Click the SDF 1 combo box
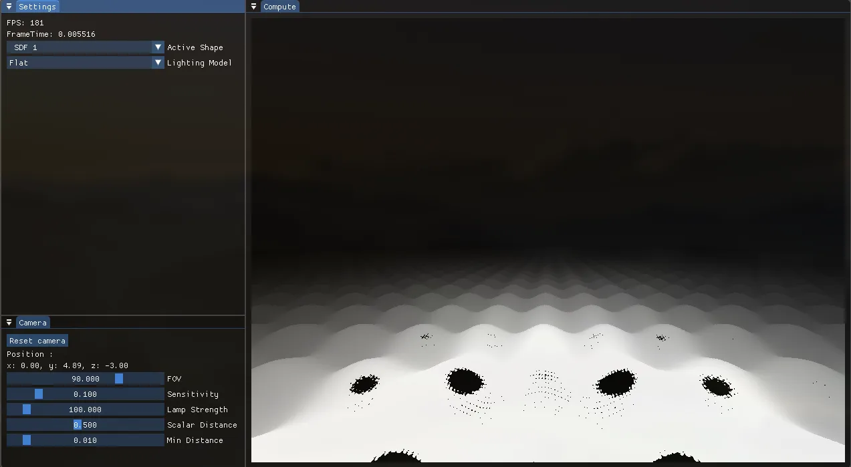This screenshot has height=467, width=851. 86,47
